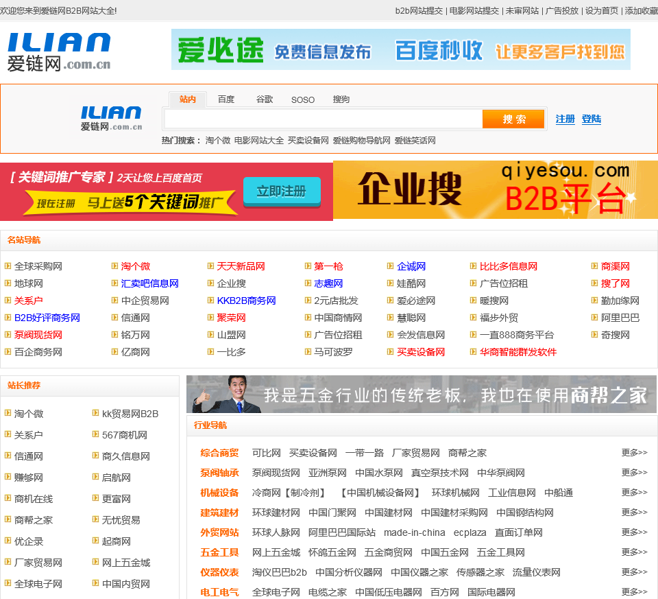Open the KKB2B商务网 link

tap(246, 301)
